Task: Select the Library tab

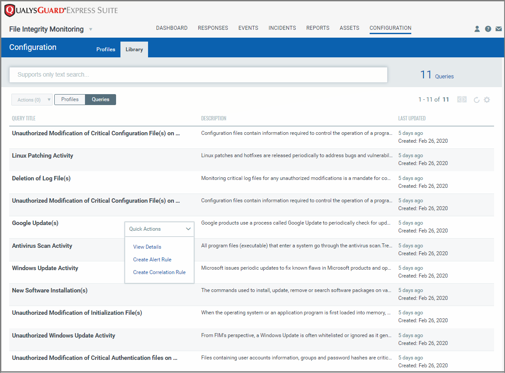Action: [x=134, y=49]
